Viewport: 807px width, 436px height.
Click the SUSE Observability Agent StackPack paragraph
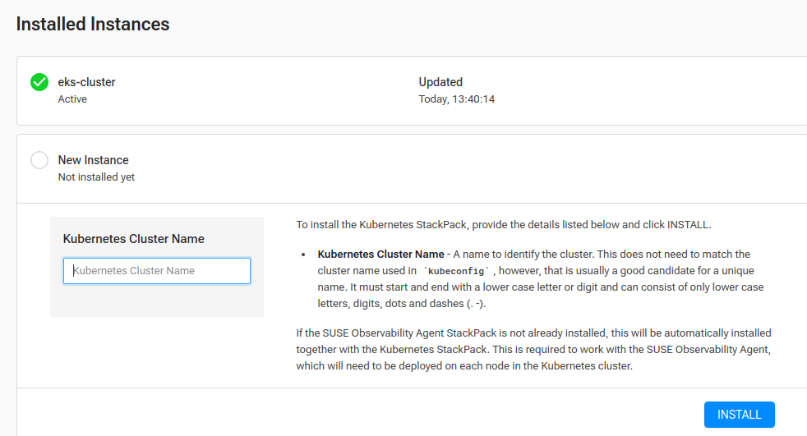pos(533,350)
